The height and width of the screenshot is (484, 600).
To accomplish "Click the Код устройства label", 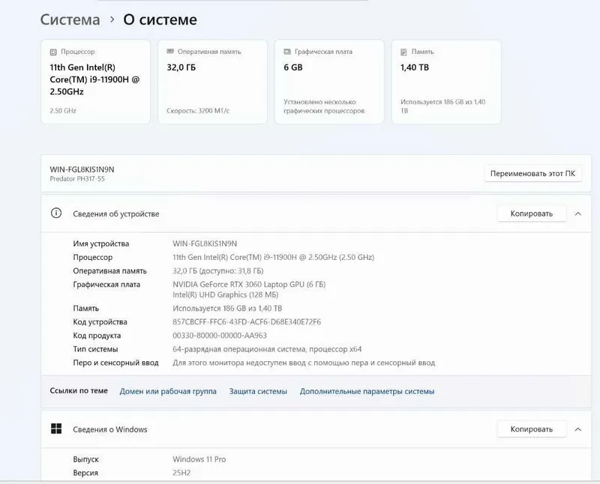I will click(x=100, y=322).
